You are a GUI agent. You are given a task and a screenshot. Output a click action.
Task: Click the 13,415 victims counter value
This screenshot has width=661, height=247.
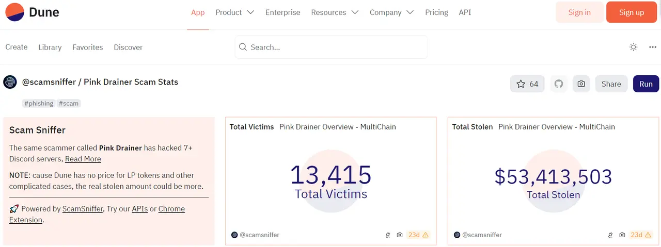(x=331, y=175)
